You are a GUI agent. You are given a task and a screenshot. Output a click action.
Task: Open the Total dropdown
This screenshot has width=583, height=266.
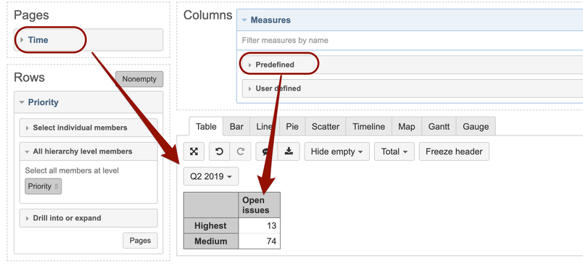click(394, 151)
